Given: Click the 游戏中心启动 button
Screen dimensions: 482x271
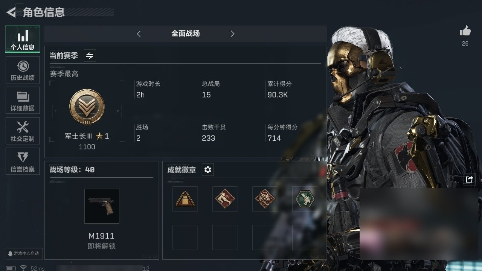Looking at the screenshot, I should click(x=24, y=253).
